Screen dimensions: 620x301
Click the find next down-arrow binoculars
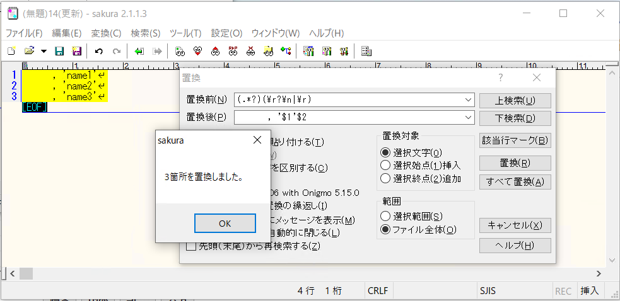pyautogui.click(x=197, y=51)
